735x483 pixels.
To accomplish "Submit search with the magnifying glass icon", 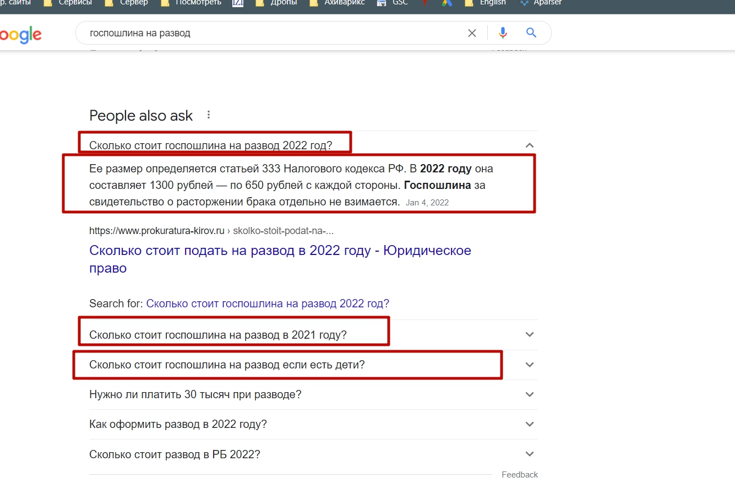I will [x=531, y=33].
